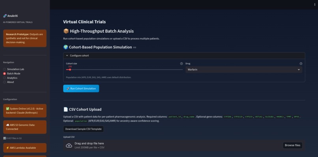The height and width of the screenshot is (157, 318).
Task: Click the Population mix default distribution note
Action: pos(99,77)
